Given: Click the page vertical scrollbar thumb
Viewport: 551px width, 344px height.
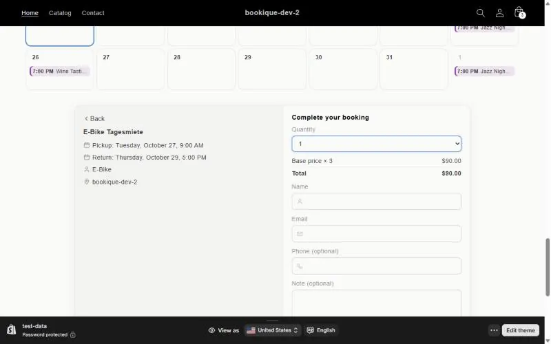Looking at the screenshot, I should click(548, 268).
